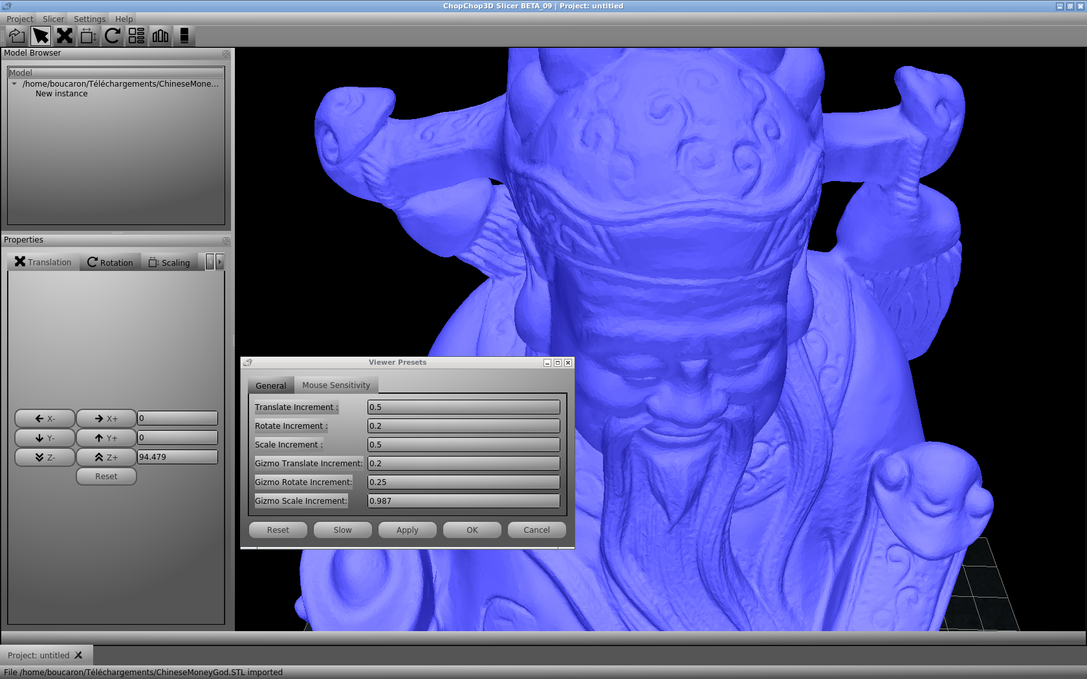This screenshot has width=1087, height=679.
Task: Edit the Gizmo Translate Increment field
Action: pyautogui.click(x=464, y=464)
